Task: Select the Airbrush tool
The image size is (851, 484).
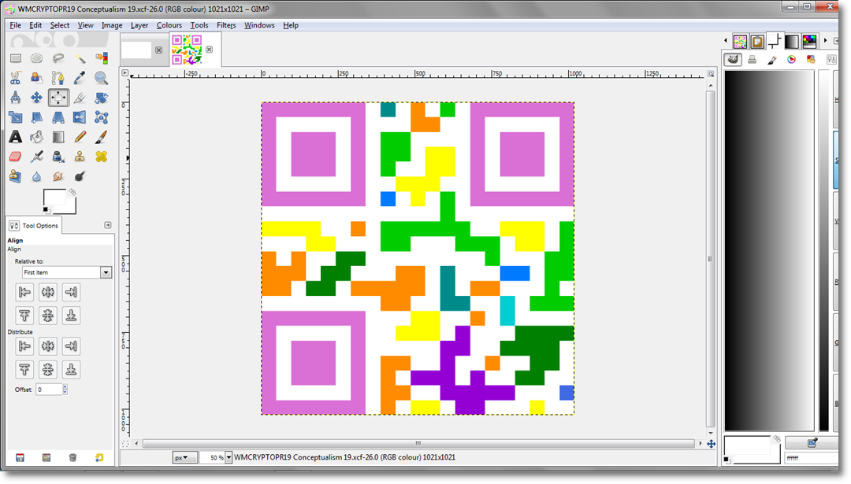Action: coord(37,157)
